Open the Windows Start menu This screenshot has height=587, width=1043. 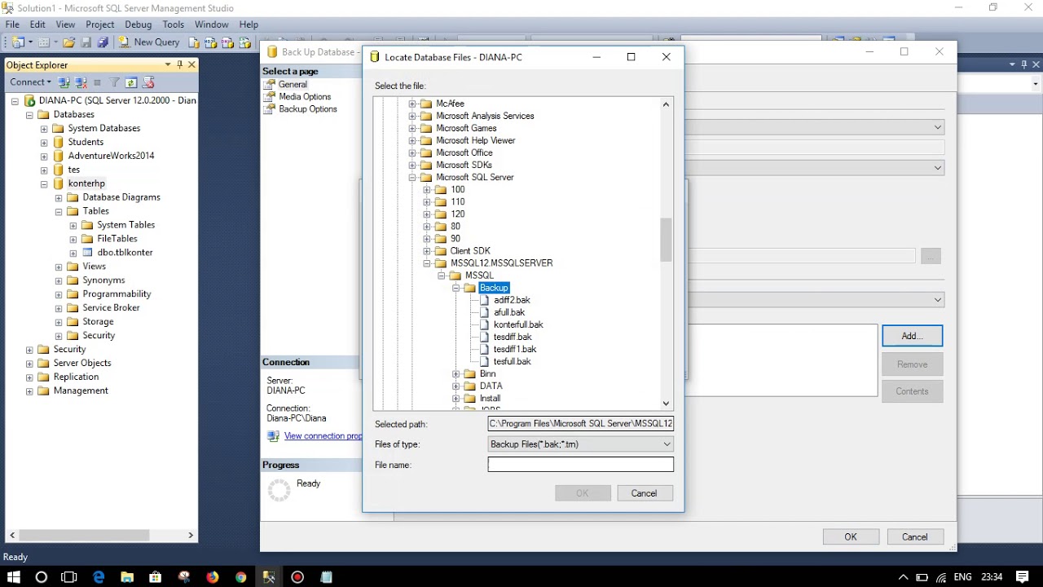[x=14, y=577]
